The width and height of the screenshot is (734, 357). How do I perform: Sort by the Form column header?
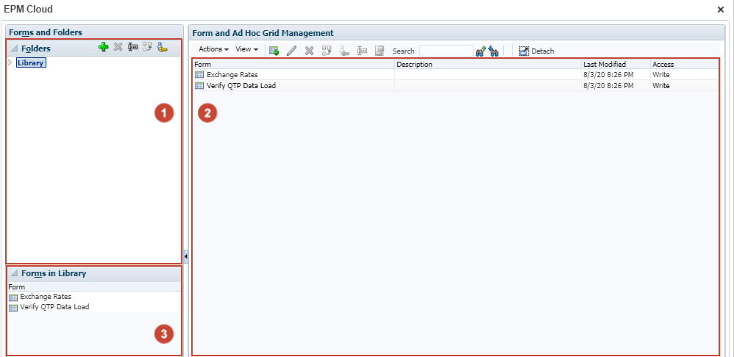coord(293,65)
